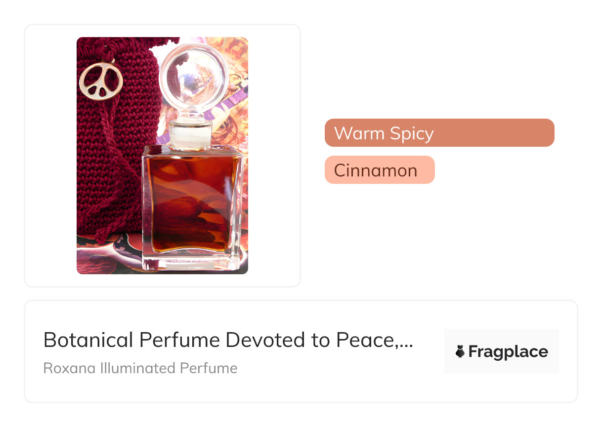Click the Fragplace wordmark text
This screenshot has width=602, height=427.
[508, 352]
